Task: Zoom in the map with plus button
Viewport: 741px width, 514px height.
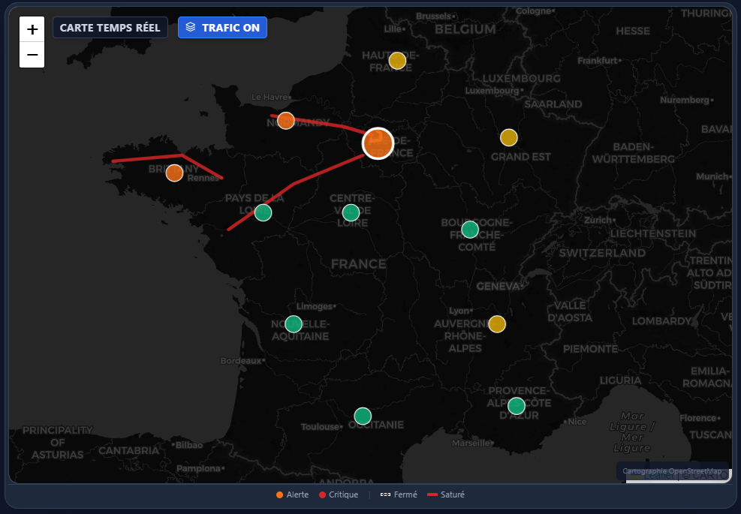Action: point(32,29)
